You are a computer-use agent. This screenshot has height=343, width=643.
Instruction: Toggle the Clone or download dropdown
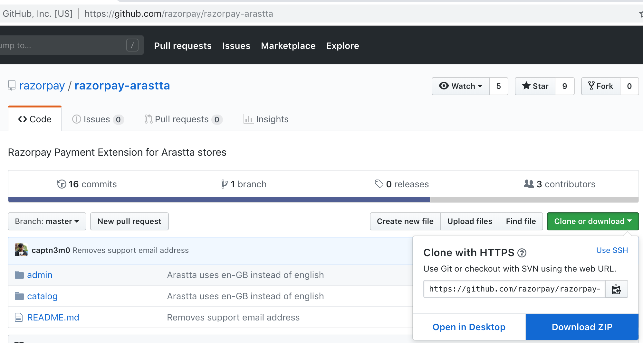(x=593, y=221)
